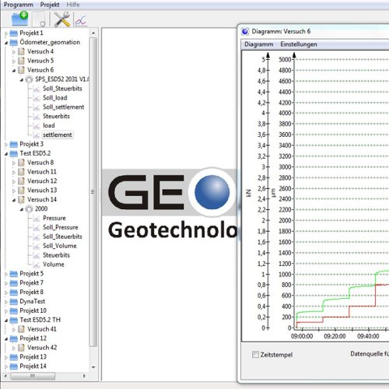Collapse the Versuch 6 node
The height and width of the screenshot is (389, 389).
pyautogui.click(x=14, y=71)
